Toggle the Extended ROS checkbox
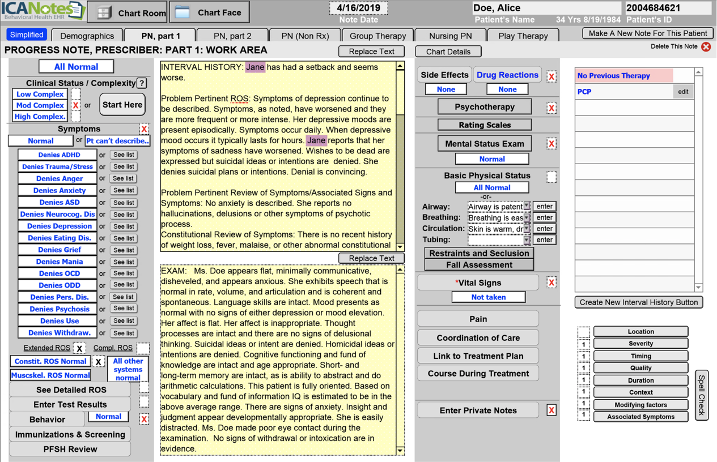Screen dimensions: 717x462 pos(79,348)
